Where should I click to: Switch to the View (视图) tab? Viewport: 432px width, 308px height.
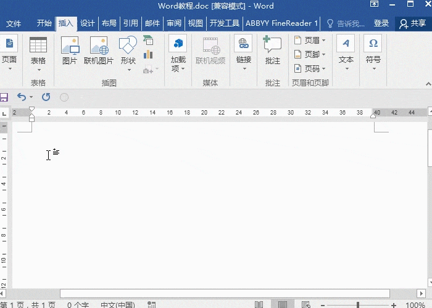point(196,23)
